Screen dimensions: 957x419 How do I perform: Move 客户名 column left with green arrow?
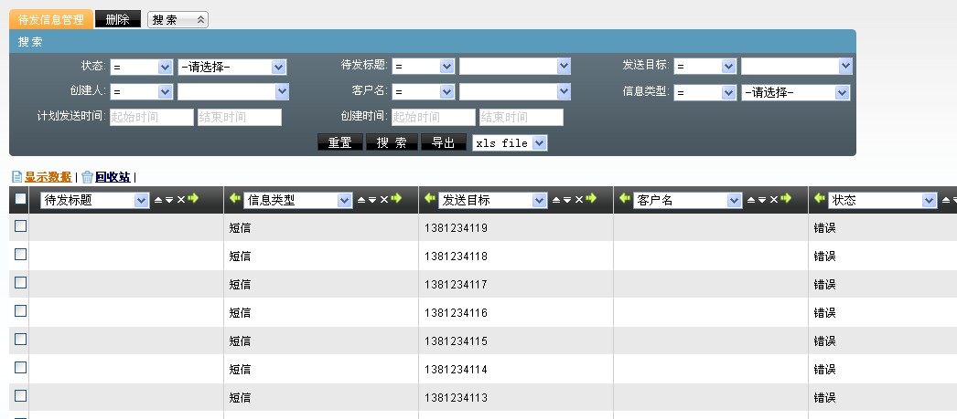point(625,199)
